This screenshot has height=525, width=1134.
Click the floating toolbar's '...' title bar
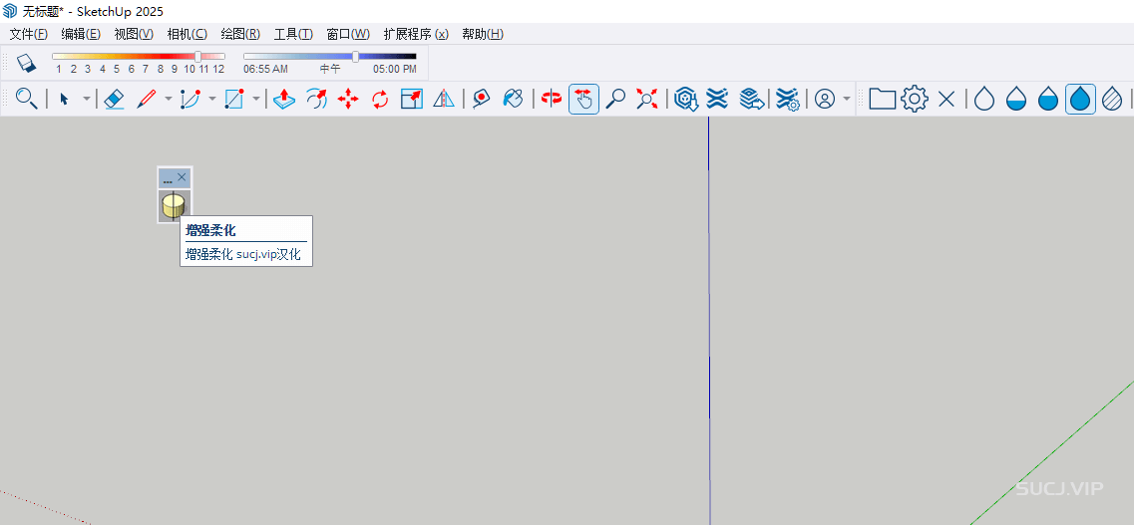(x=168, y=177)
